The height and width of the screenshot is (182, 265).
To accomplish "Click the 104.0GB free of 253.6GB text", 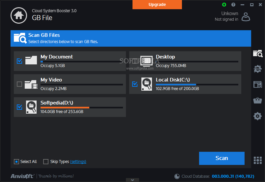I will point(62,112).
